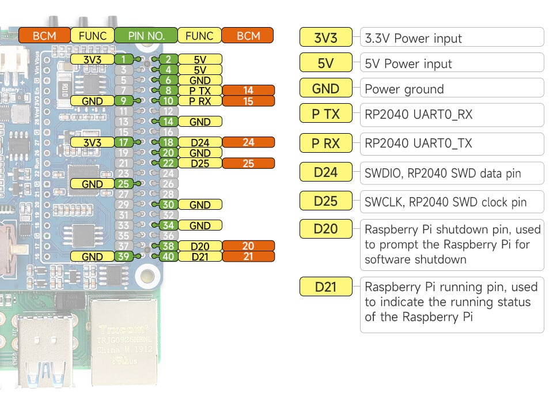Select the D21 label beside pin 40
The width and height of the screenshot is (553, 415).
200,256
